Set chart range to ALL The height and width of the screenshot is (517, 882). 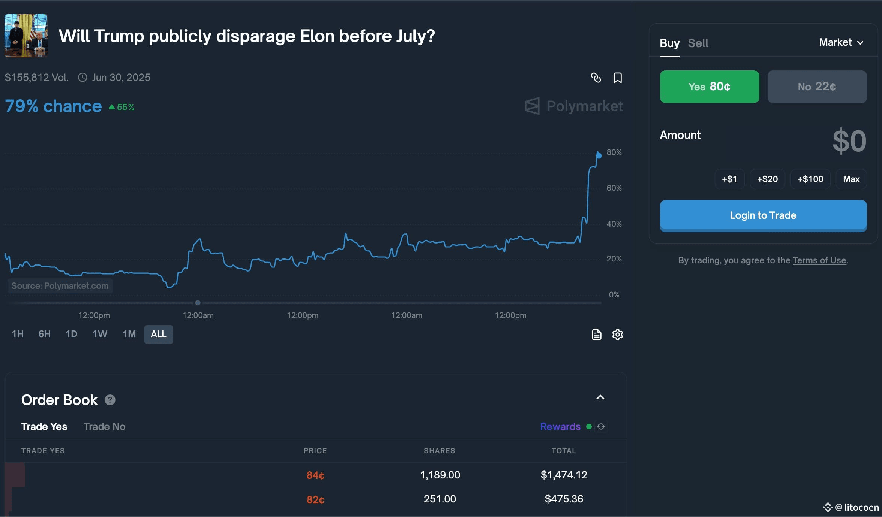158,334
